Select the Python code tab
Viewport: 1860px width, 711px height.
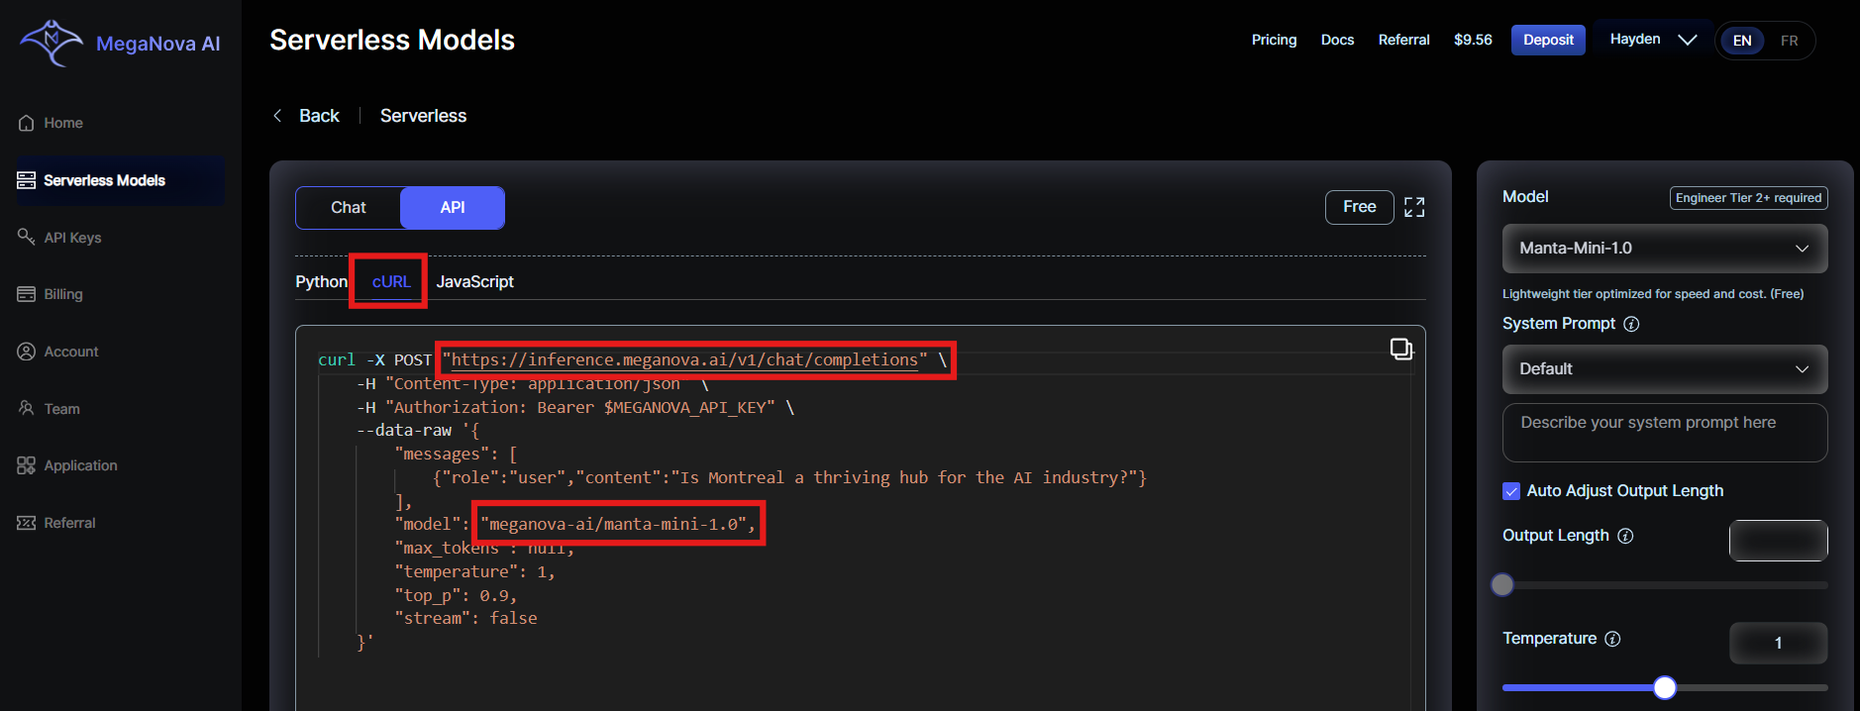click(x=321, y=281)
